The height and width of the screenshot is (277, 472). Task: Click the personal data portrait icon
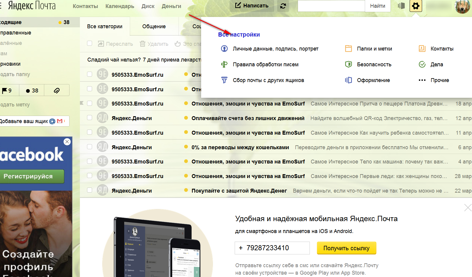(x=224, y=49)
